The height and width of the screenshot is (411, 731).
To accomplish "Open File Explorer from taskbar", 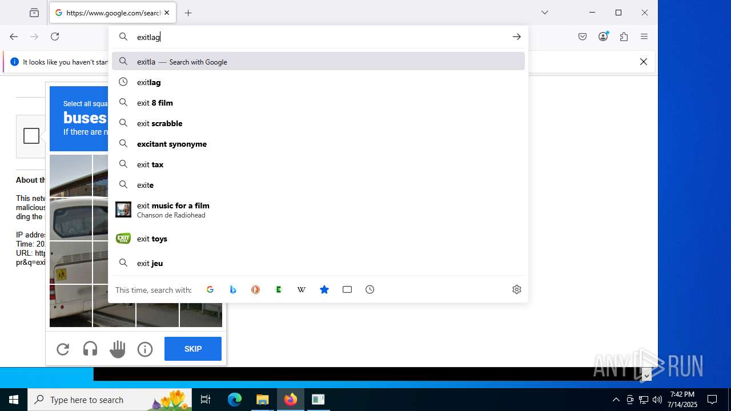I will coord(263,400).
